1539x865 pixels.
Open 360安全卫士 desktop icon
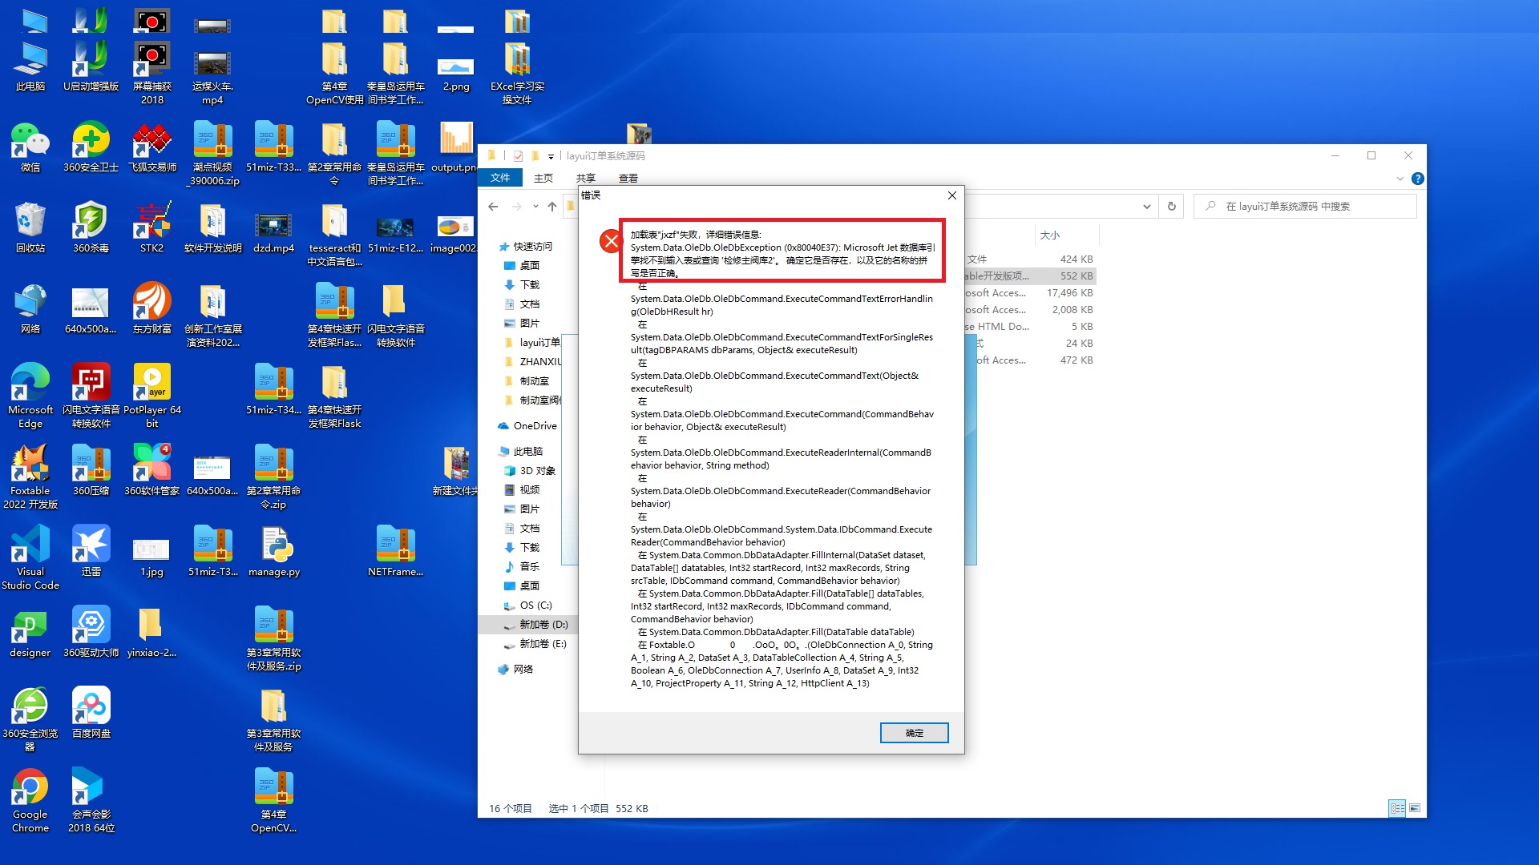91,147
